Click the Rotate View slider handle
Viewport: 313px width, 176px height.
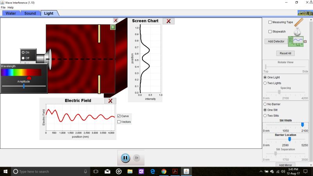(x=266, y=66)
